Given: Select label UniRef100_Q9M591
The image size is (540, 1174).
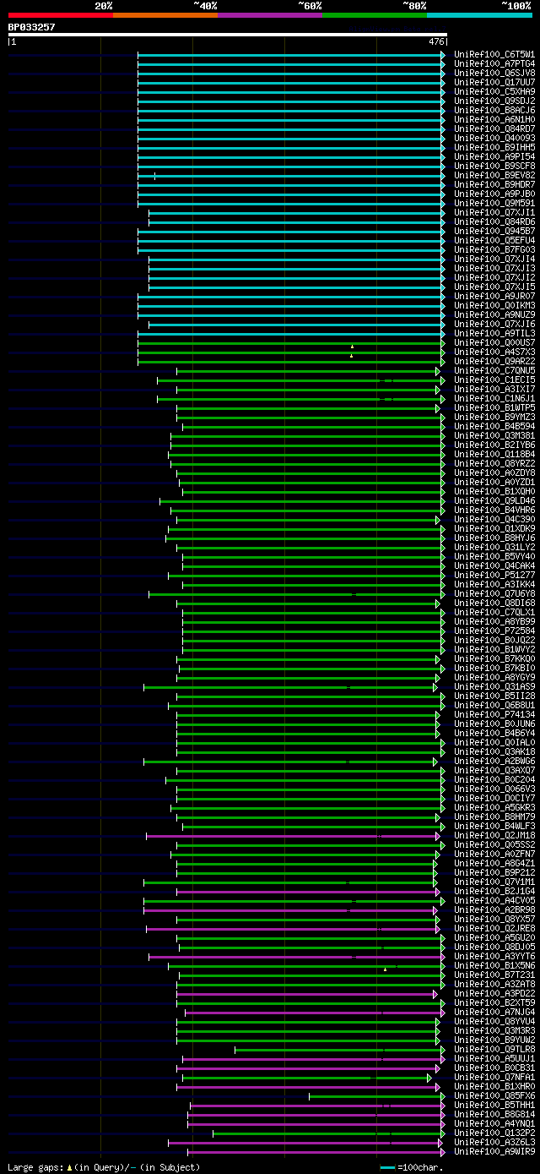Looking at the screenshot, I should point(494,203).
